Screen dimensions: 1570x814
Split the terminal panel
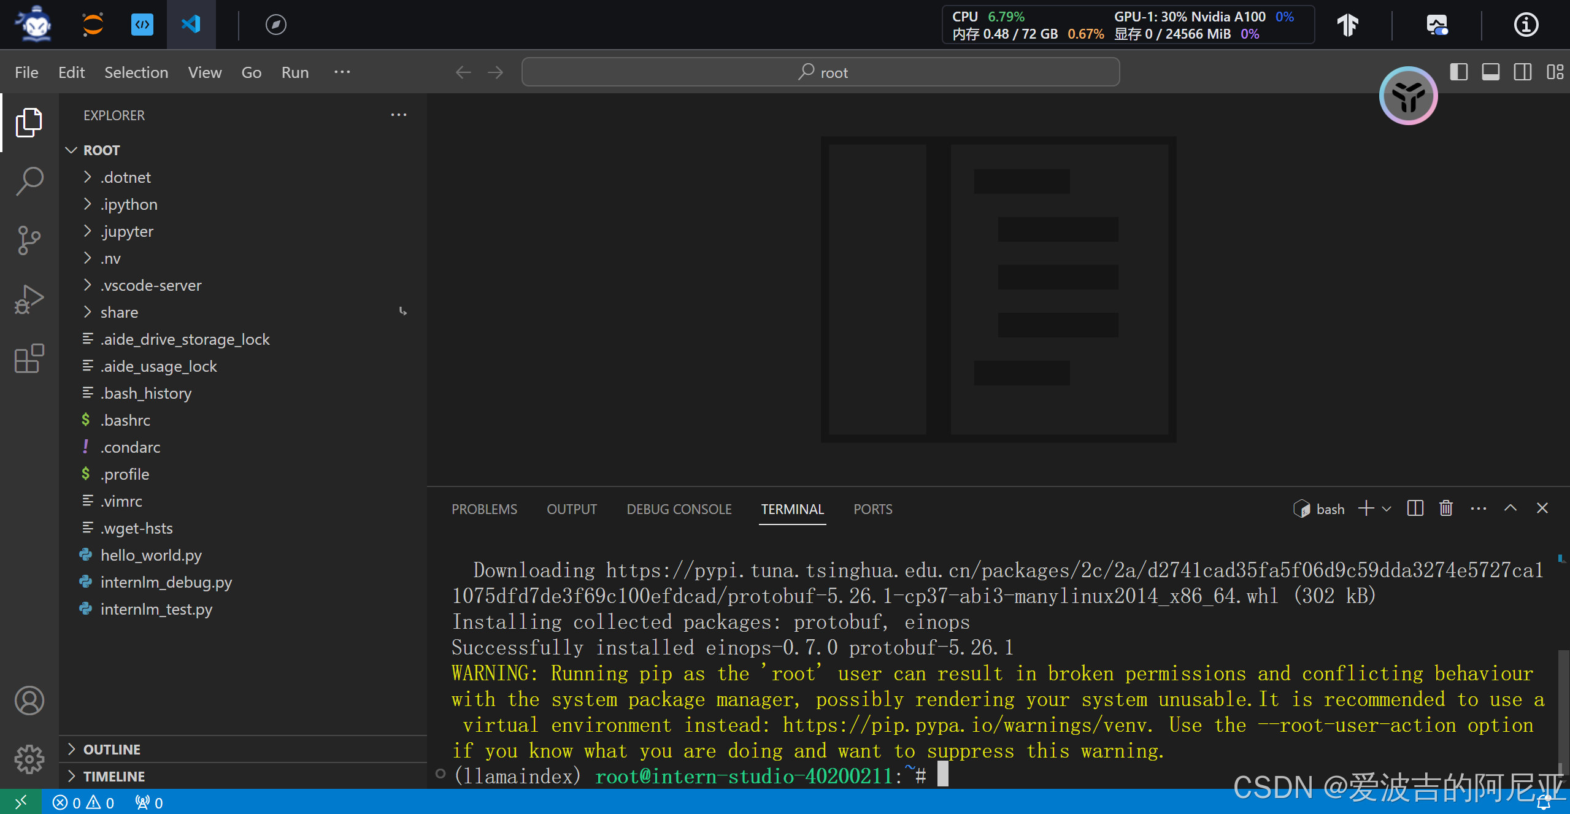pyautogui.click(x=1415, y=509)
